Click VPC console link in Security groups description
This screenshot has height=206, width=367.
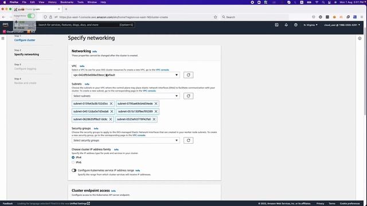point(139,135)
